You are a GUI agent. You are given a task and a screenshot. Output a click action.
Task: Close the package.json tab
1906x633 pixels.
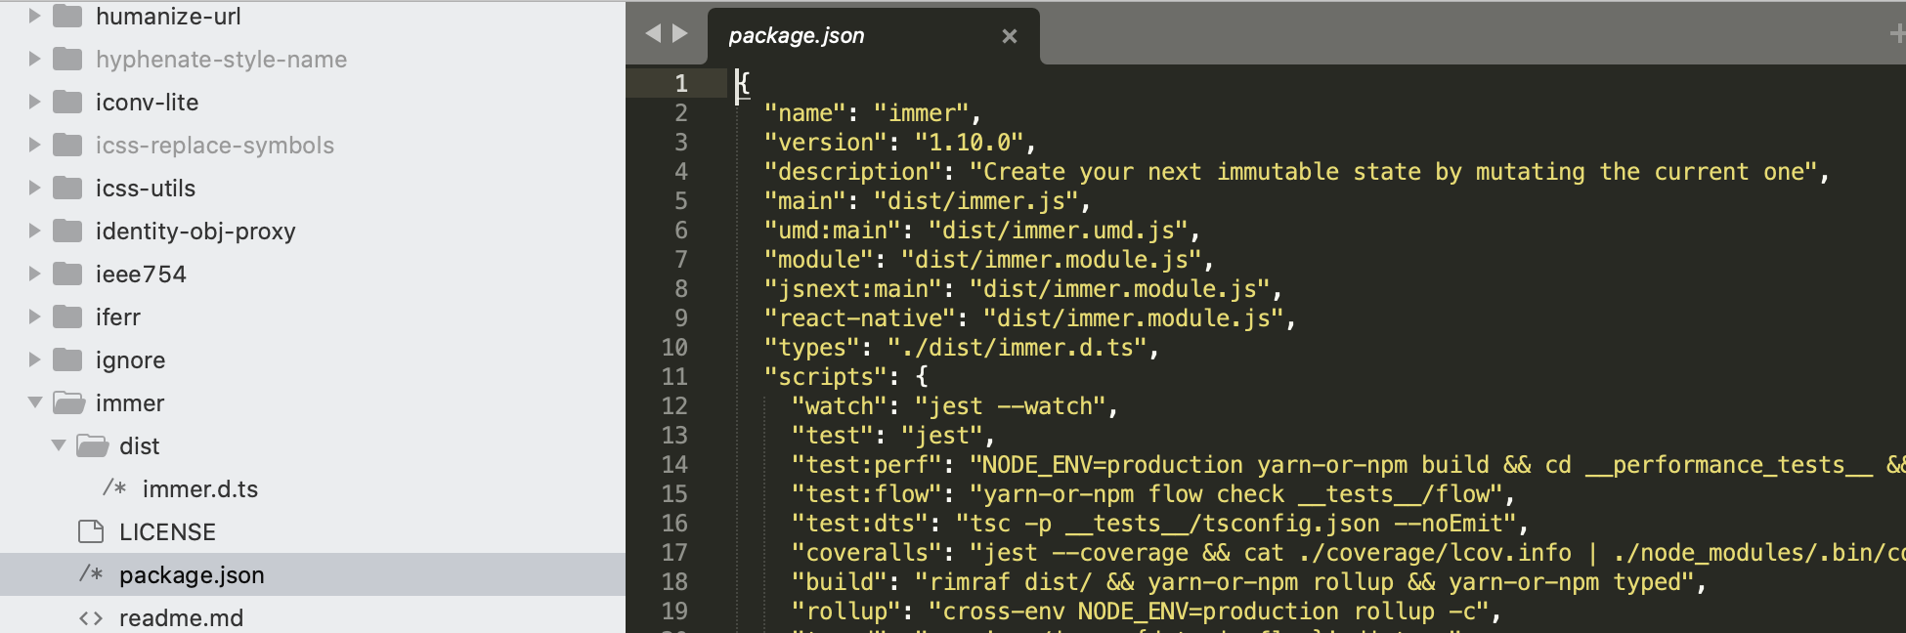pyautogui.click(x=1010, y=36)
